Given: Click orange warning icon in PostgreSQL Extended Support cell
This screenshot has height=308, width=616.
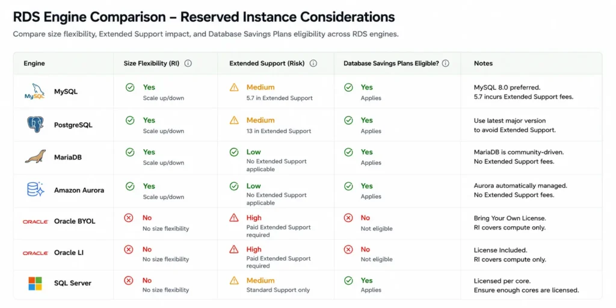Looking at the screenshot, I should point(234,120).
